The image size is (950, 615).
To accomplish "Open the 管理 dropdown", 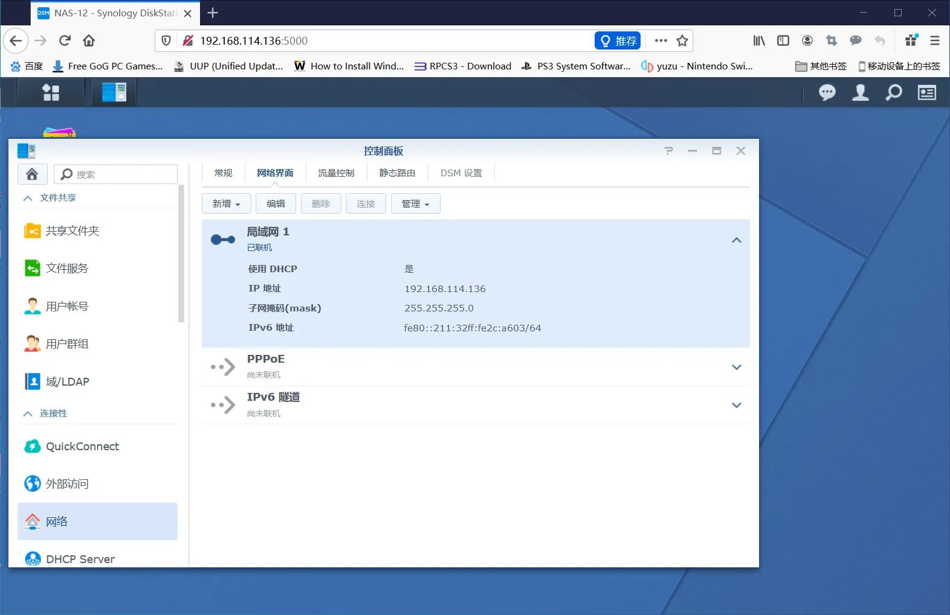I will click(x=415, y=203).
